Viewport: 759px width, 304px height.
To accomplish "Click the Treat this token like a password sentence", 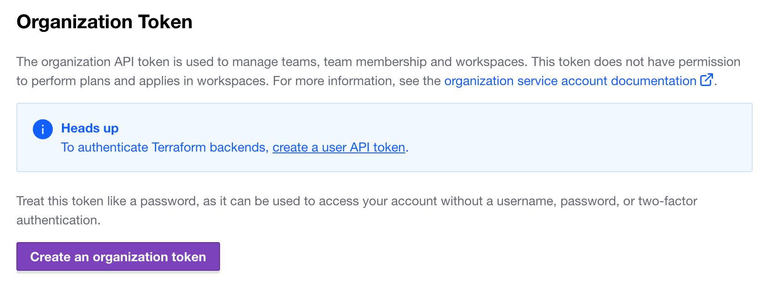I will point(357,210).
